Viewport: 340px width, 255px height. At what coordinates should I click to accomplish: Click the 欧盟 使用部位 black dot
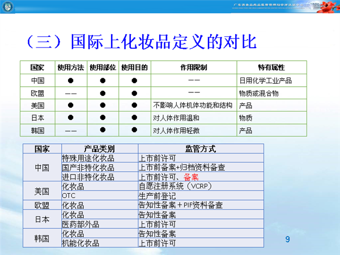pyautogui.click(x=103, y=93)
